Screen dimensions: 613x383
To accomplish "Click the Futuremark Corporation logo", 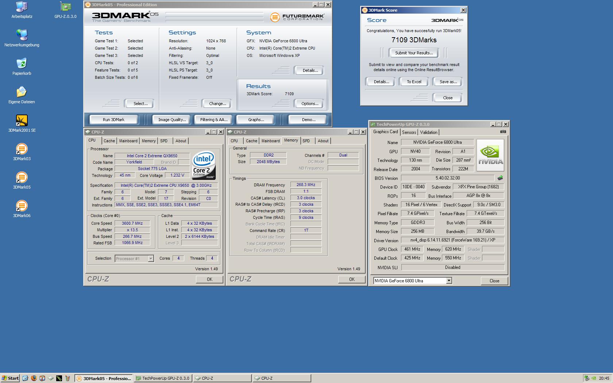I will (x=297, y=17).
